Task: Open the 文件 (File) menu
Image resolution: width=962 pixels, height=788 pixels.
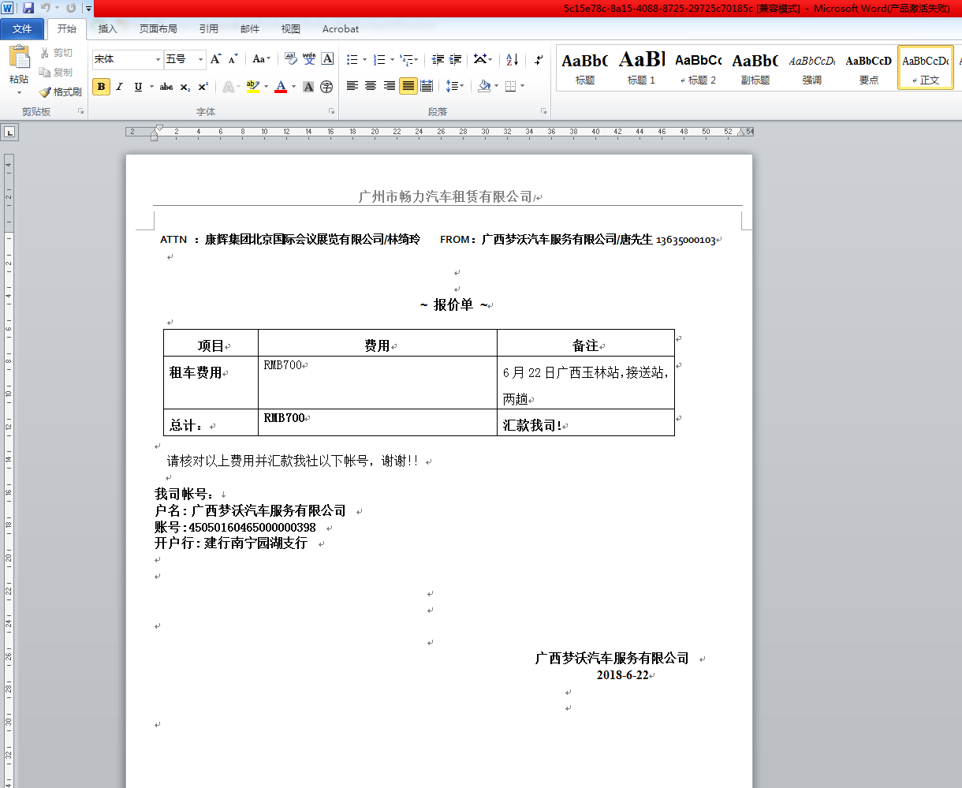Action: tap(23, 29)
